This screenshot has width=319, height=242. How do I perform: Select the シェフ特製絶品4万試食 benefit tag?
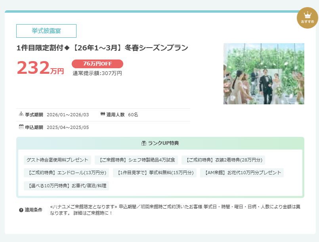(136, 160)
